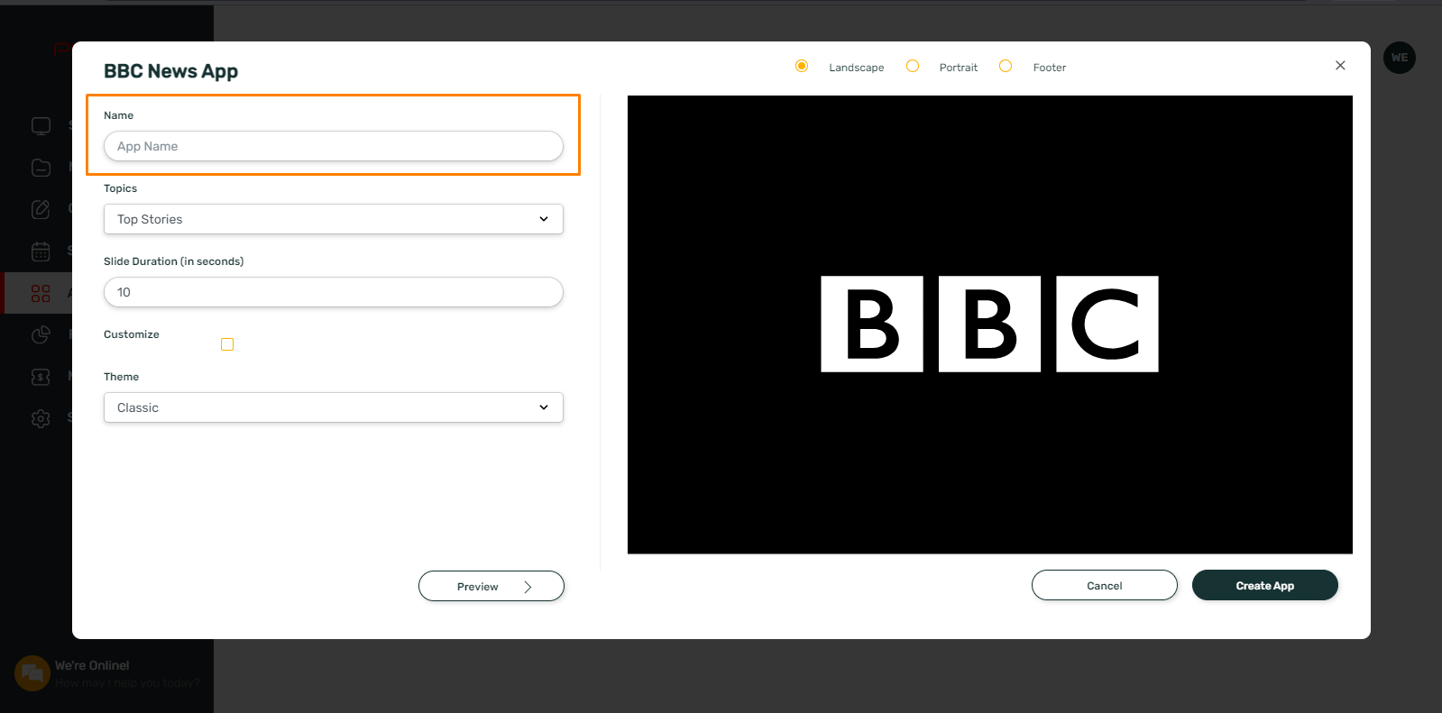1442x713 pixels.
Task: Click the Create App button
Action: click(1265, 585)
